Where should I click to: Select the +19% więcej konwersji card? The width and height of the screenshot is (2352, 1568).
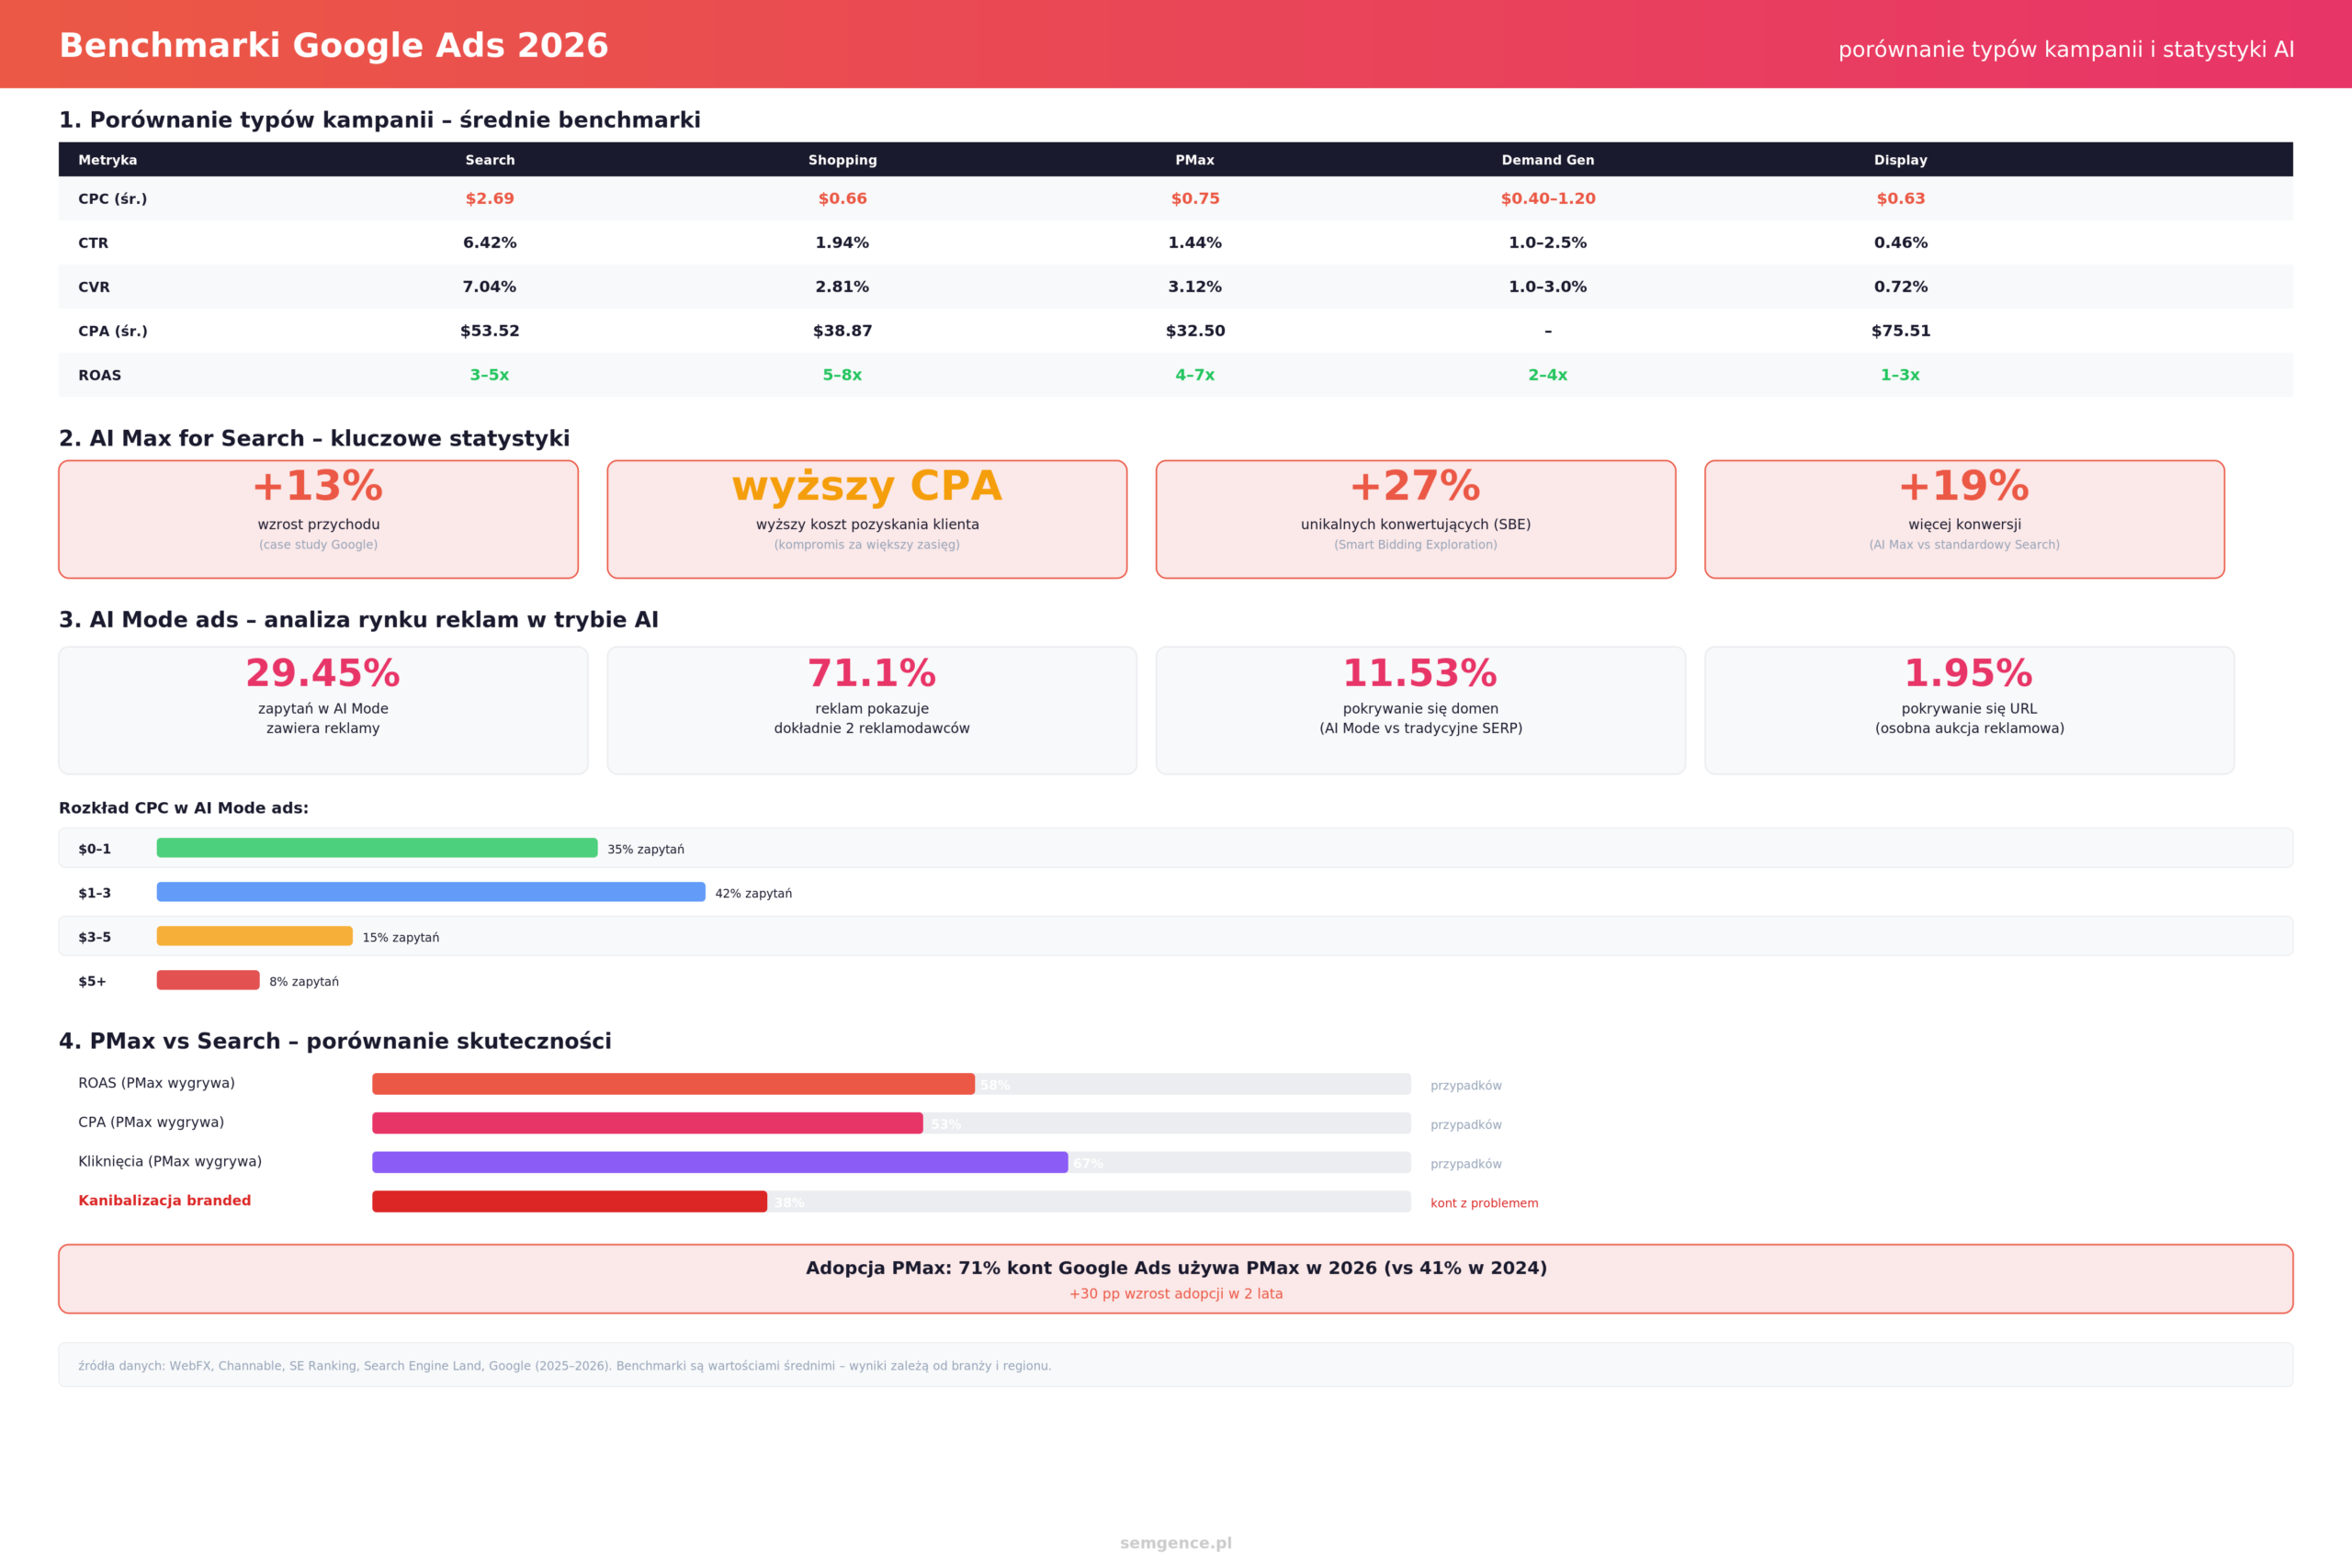point(1965,519)
